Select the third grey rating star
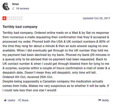Screen dimensions: 113x104 (x=12, y=18)
